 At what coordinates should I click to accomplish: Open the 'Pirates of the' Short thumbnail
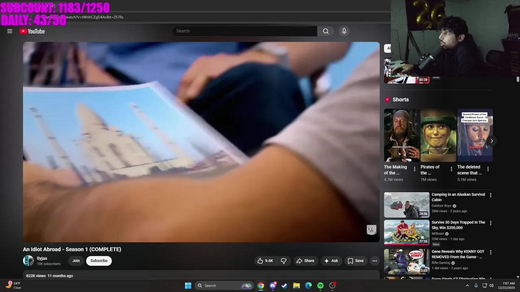[438, 135]
